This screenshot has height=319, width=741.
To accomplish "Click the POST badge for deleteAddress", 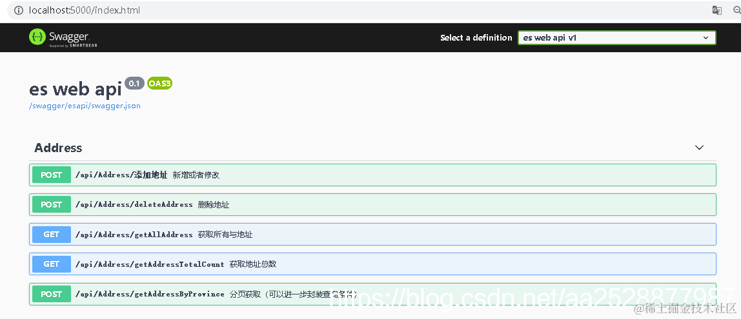I will coord(52,205).
